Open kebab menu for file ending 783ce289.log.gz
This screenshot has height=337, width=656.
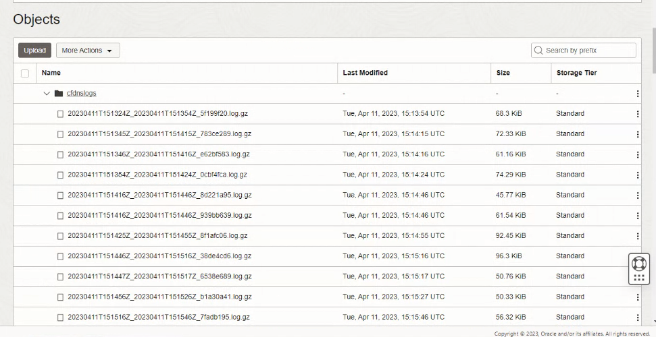[637, 134]
